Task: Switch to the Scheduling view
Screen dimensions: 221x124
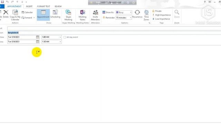Action: pyautogui.click(x=55, y=14)
